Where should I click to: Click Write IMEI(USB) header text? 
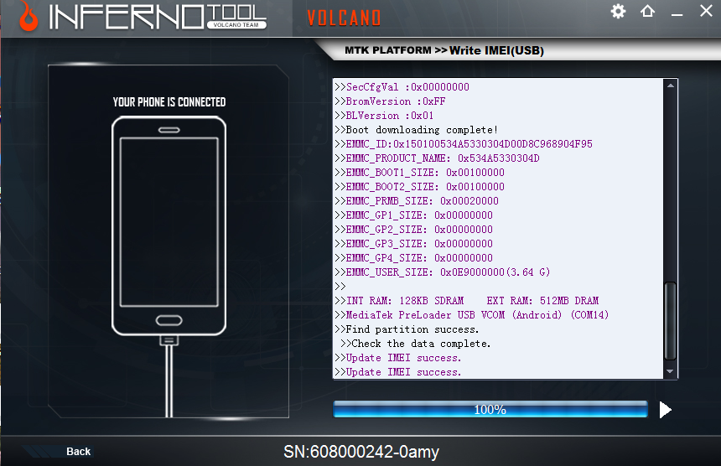[x=496, y=50]
